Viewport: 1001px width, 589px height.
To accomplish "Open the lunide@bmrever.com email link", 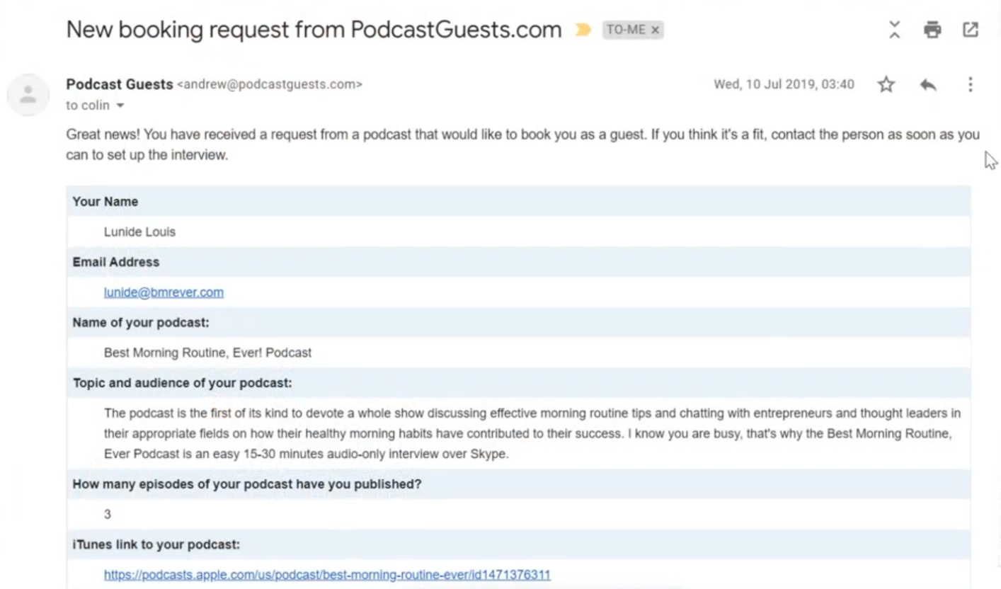I will (x=164, y=292).
